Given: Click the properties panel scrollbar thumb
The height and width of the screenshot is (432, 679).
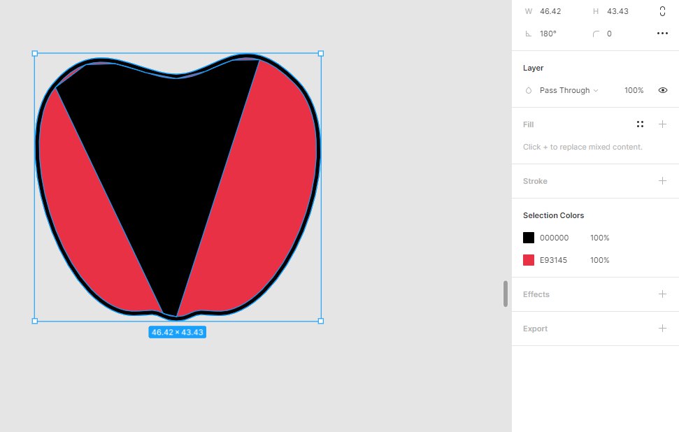Looking at the screenshot, I should (506, 294).
